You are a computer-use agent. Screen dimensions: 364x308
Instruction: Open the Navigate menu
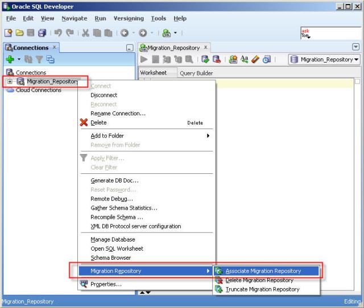[x=75, y=18]
